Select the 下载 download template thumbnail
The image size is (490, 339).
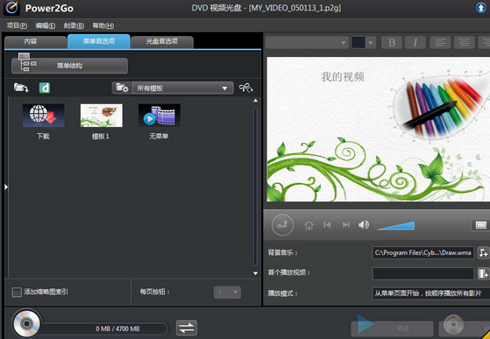pos(44,116)
